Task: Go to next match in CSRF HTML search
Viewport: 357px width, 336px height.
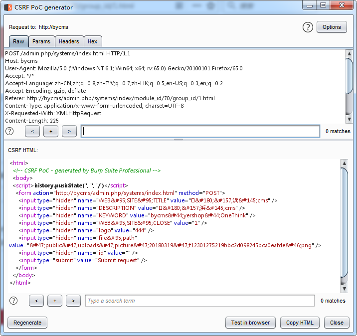Action: (73, 301)
